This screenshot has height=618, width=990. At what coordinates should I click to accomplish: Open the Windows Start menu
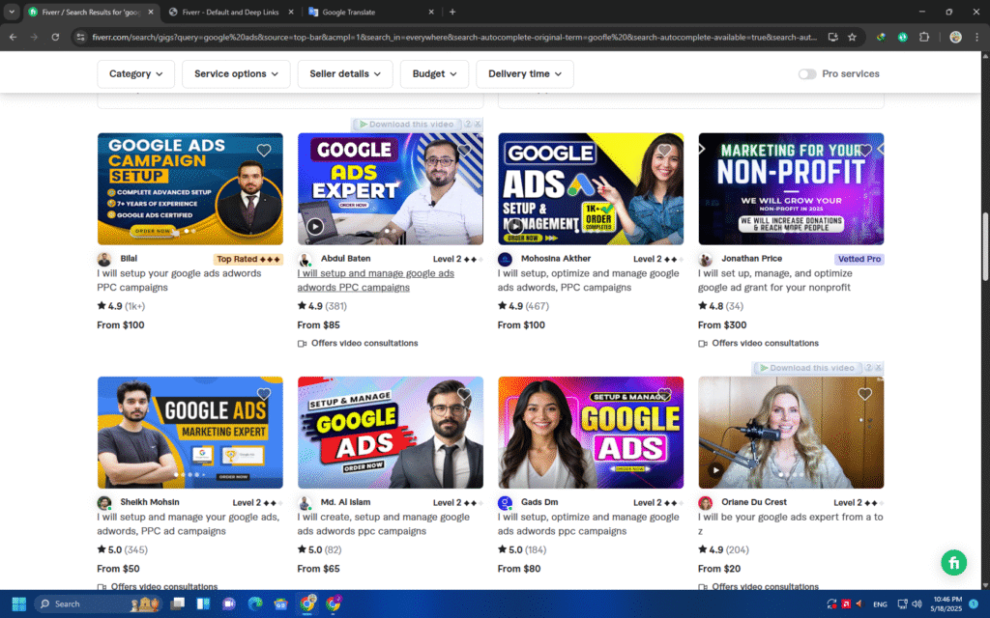point(19,604)
